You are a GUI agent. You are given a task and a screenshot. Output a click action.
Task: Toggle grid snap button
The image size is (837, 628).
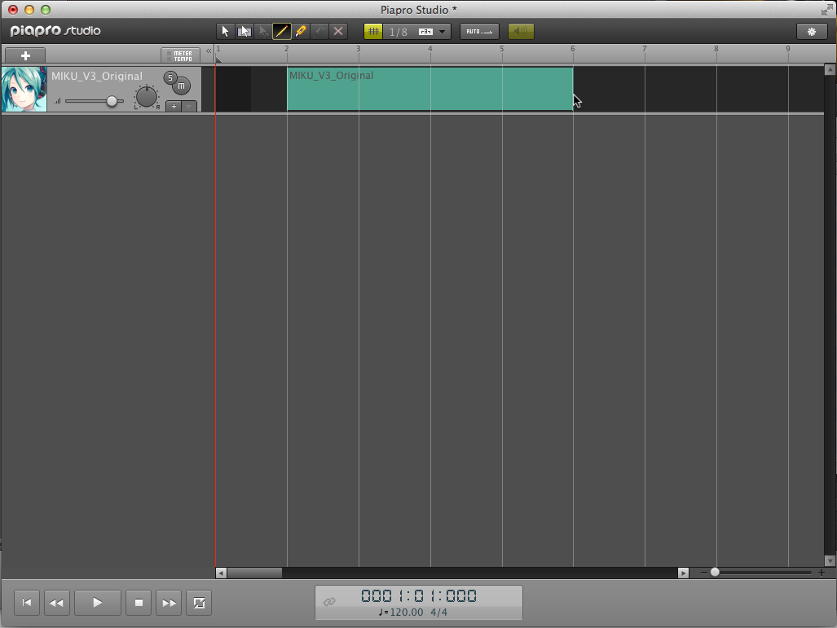(x=373, y=32)
